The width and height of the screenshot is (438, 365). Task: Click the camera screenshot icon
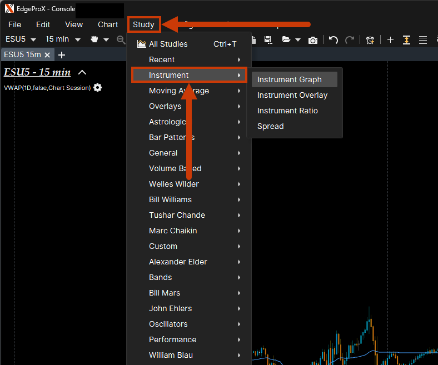[313, 39]
